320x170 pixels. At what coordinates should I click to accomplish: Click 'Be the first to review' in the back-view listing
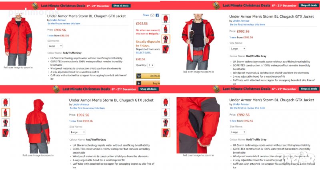(87, 108)
